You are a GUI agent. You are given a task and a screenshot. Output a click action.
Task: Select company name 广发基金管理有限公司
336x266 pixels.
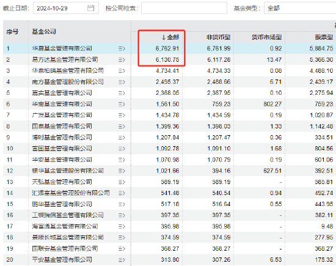click(x=62, y=115)
